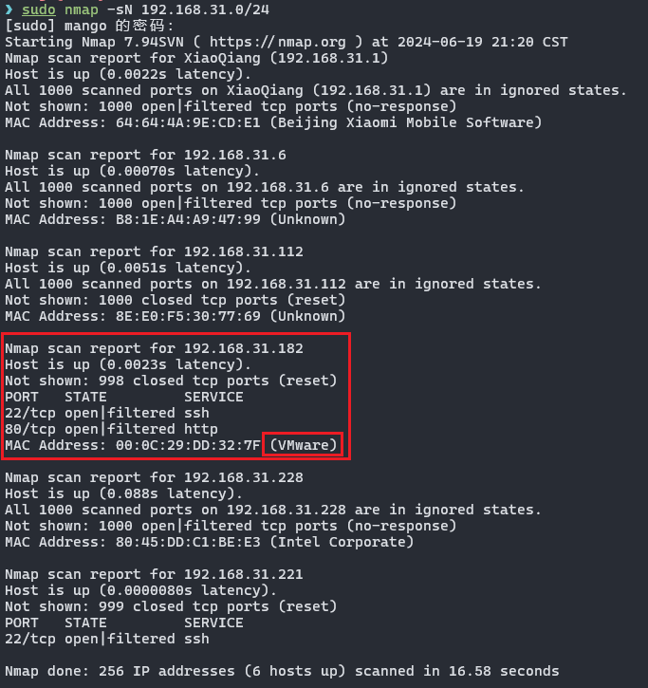Screen dimensions: 648x688
Task: Click the green prompt arrow symbol
Action: 9,9
